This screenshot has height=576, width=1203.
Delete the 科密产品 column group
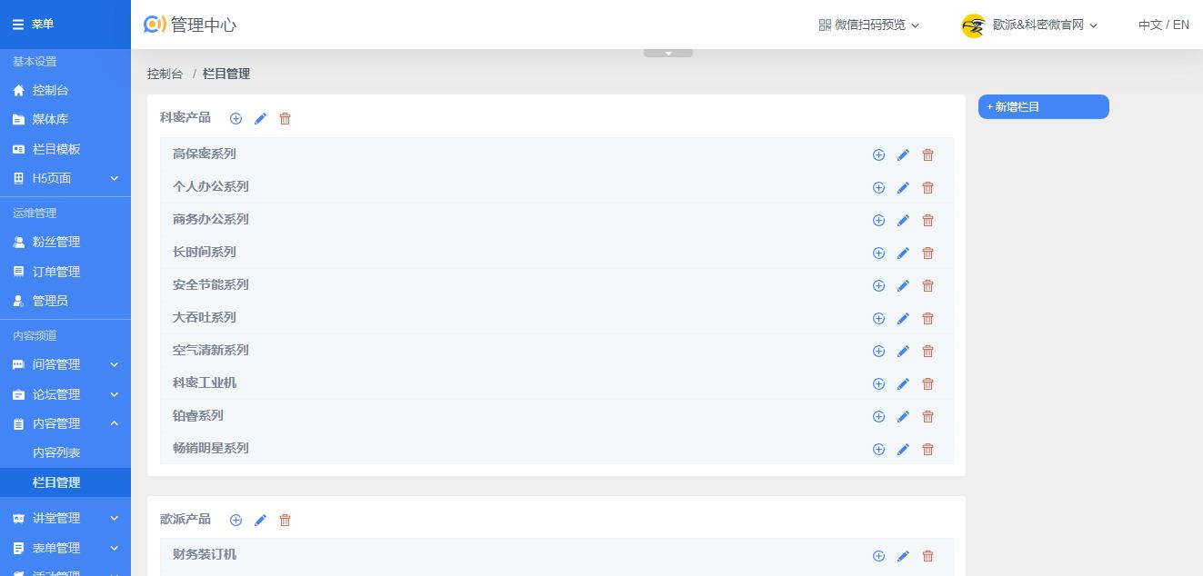tap(285, 119)
